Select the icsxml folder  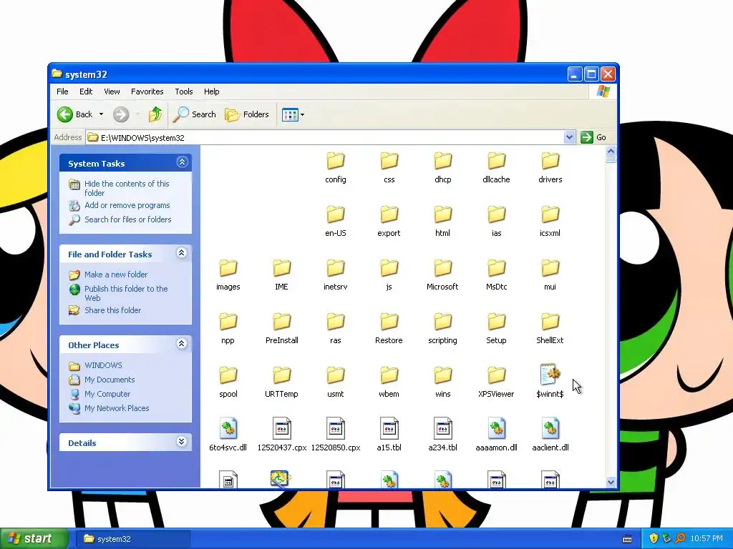(550, 222)
